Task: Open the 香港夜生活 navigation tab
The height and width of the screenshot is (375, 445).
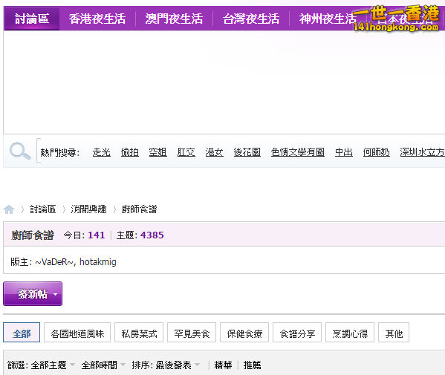Action: [97, 19]
